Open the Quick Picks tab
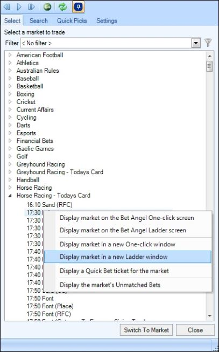The height and width of the screenshot is (352, 219). click(72, 20)
